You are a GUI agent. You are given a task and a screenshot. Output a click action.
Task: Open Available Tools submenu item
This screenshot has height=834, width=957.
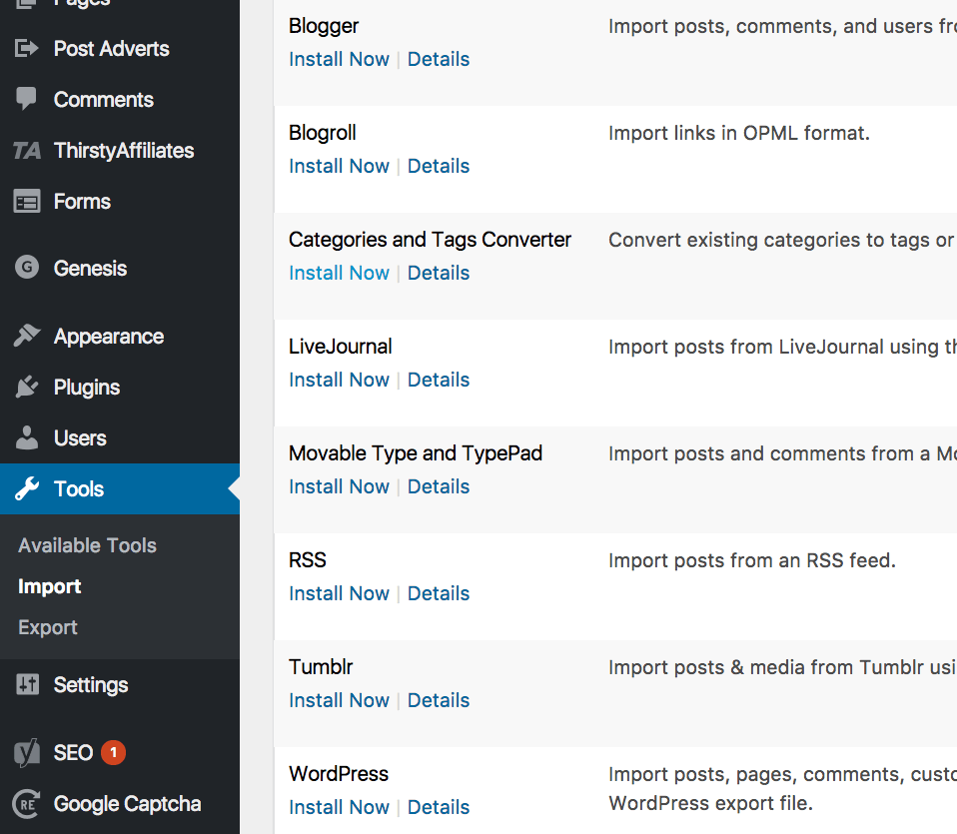pyautogui.click(x=87, y=545)
